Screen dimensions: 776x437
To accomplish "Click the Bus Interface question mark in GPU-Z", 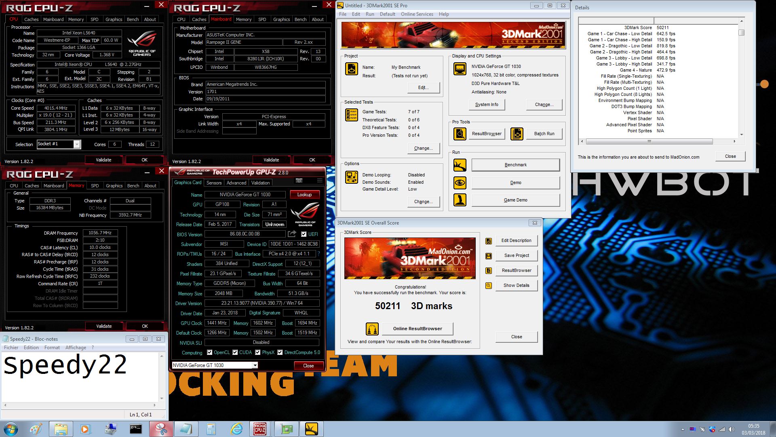I will coord(318,254).
